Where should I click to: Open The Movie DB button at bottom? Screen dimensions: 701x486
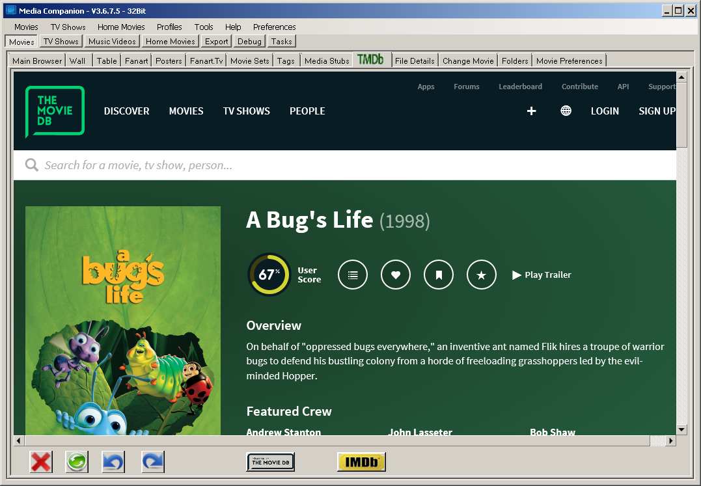(271, 462)
